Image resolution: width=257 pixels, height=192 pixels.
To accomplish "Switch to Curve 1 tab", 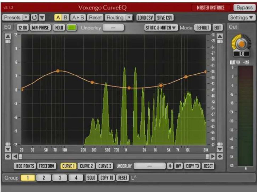I will pos(68,166).
